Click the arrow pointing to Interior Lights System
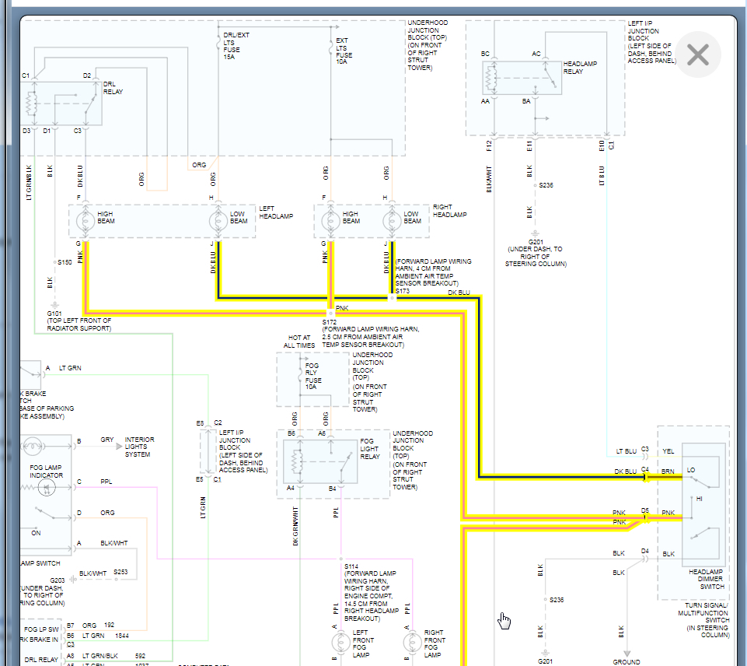Image resolution: width=747 pixels, height=666 pixels. click(119, 447)
